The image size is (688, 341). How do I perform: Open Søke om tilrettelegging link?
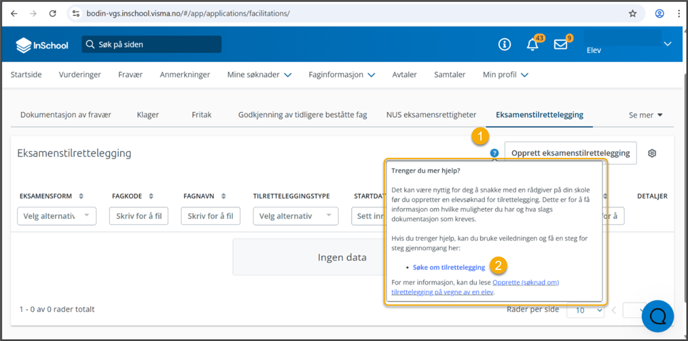pos(448,267)
